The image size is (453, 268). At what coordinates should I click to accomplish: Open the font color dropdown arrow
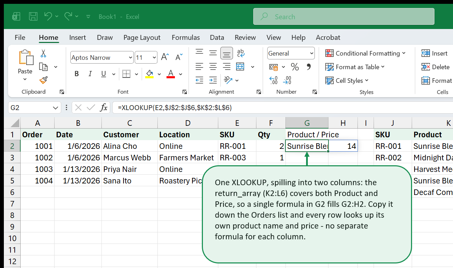point(181,74)
